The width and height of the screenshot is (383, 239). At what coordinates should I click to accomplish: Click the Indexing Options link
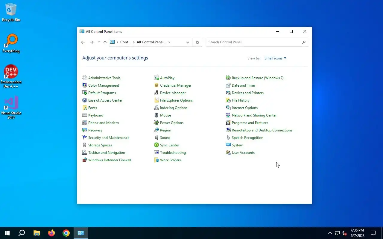pos(174,108)
